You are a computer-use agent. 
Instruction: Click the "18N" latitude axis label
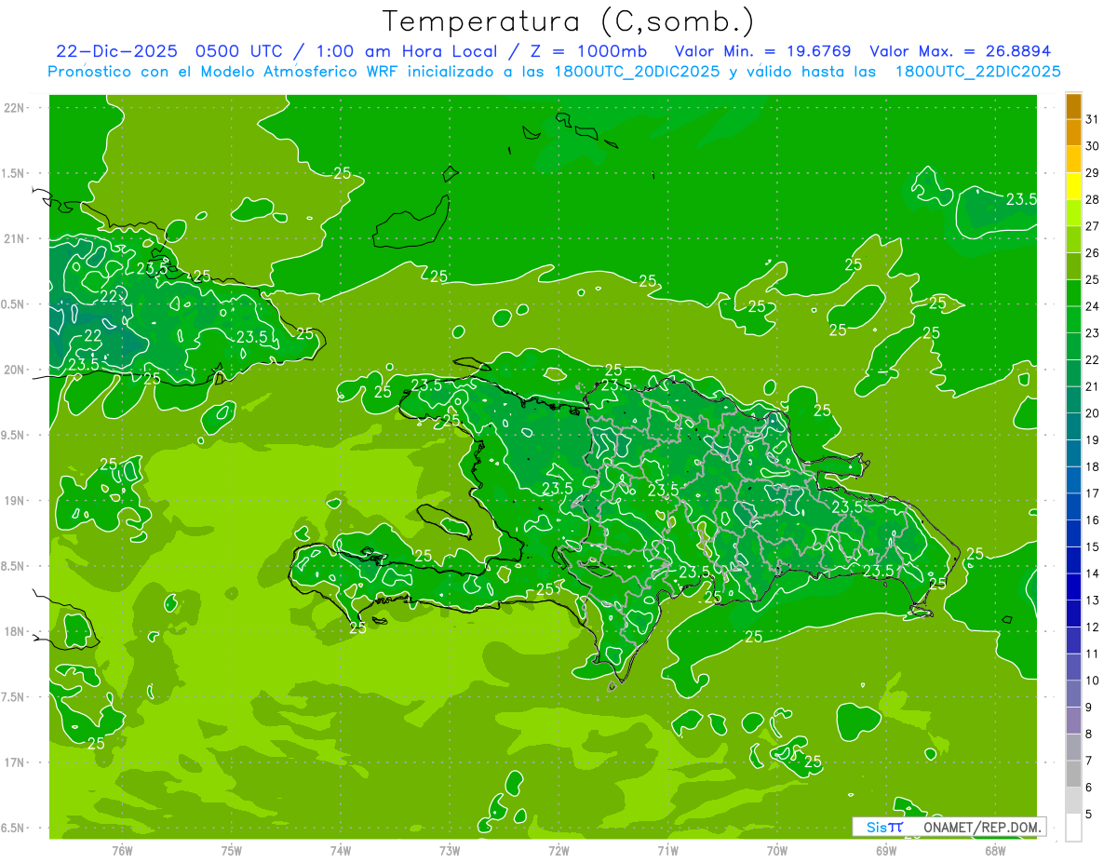coord(14,631)
